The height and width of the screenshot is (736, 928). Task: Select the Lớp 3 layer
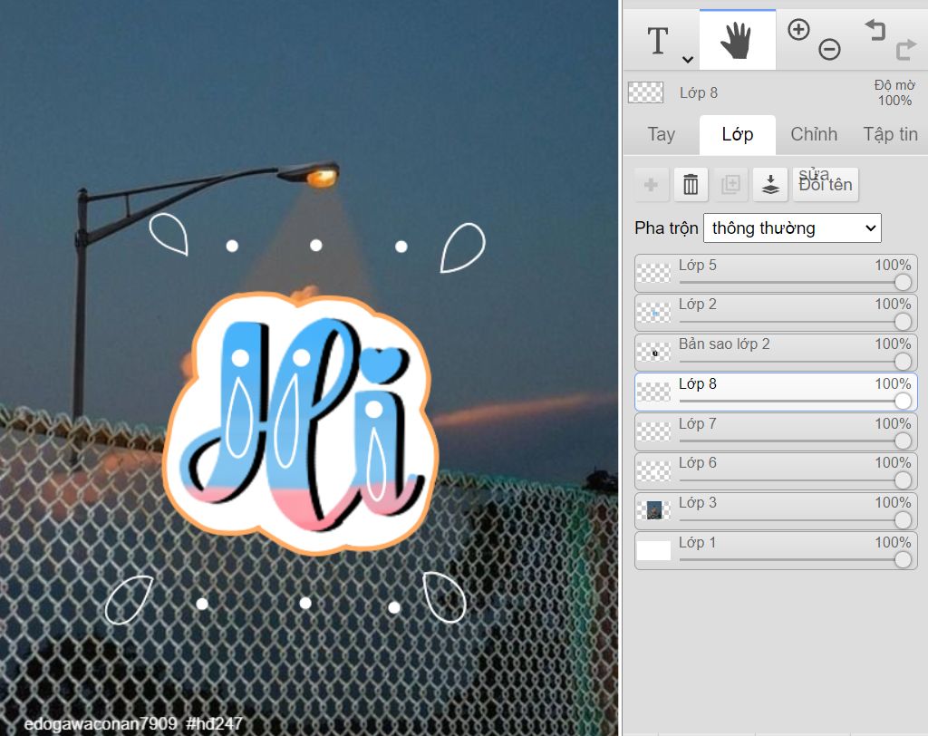(x=776, y=511)
